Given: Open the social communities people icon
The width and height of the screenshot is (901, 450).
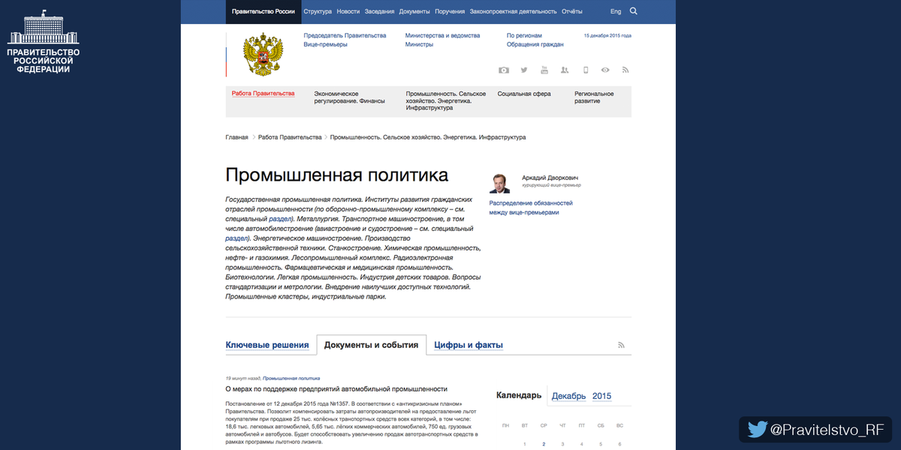Looking at the screenshot, I should coord(565,70).
